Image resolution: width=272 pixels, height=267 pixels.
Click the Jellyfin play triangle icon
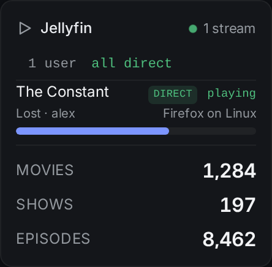25,28
